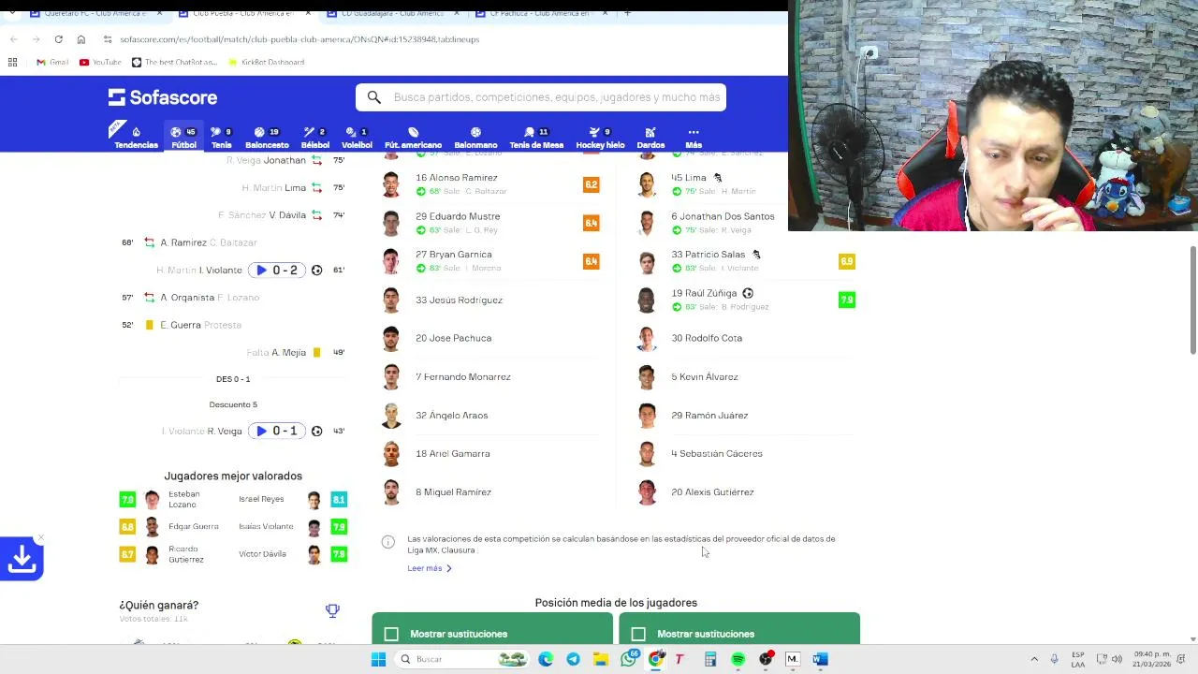This screenshot has width=1198, height=674.
Task: Open player 33 Jesús Rodríguez
Action: point(459,300)
